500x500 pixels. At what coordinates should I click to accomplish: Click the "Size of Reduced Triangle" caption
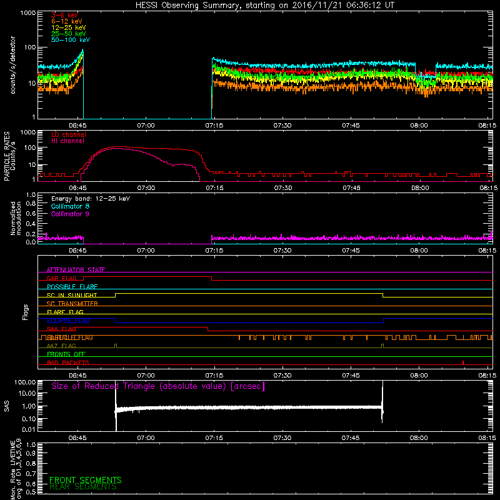coord(158,386)
